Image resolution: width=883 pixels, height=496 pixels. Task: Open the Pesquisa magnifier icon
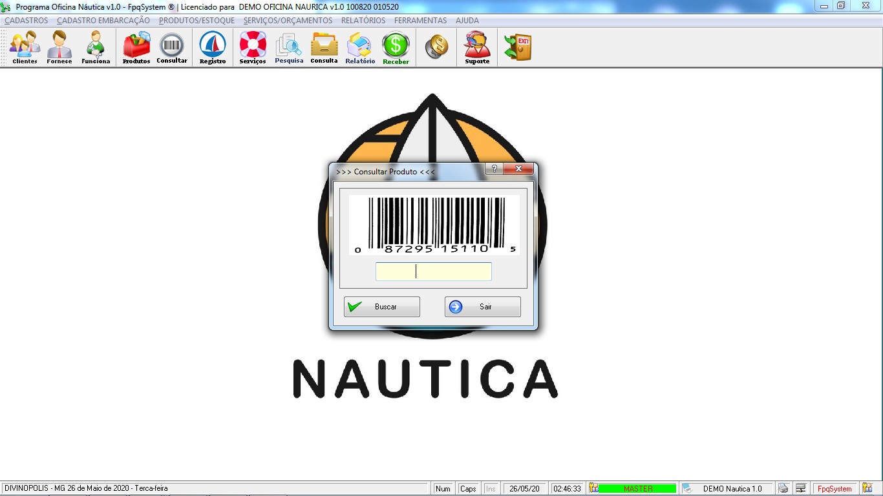(x=289, y=48)
